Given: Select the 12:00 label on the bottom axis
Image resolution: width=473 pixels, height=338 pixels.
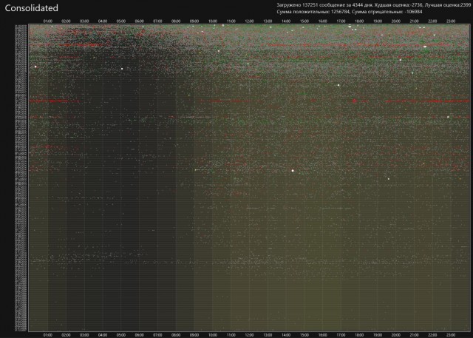Looking at the screenshot, I should point(250,335).
